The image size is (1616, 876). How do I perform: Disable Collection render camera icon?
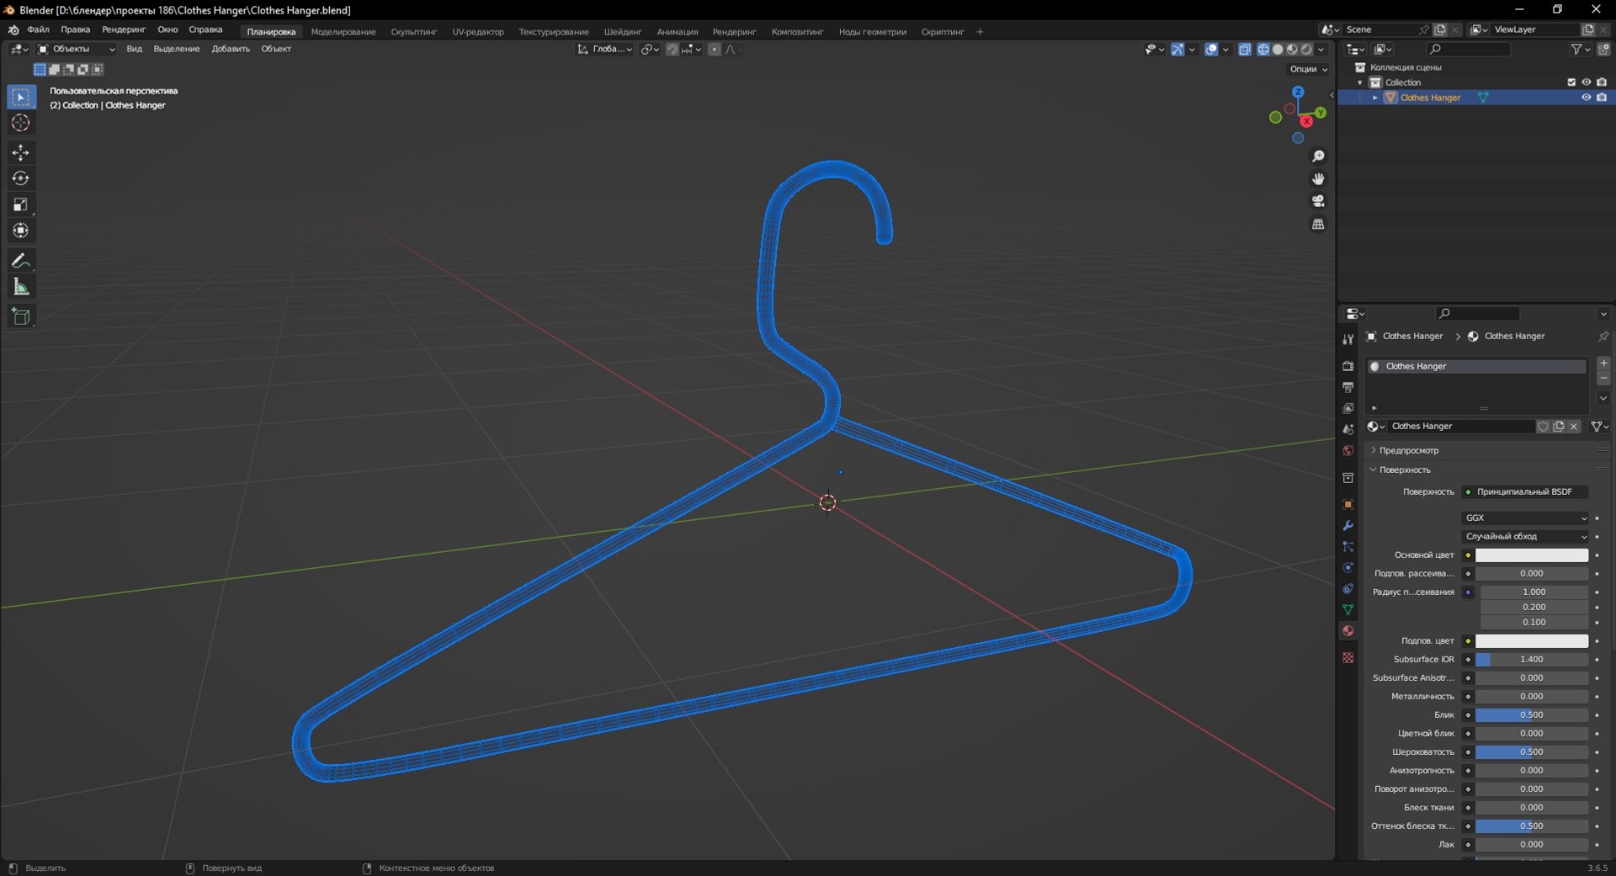point(1602,82)
